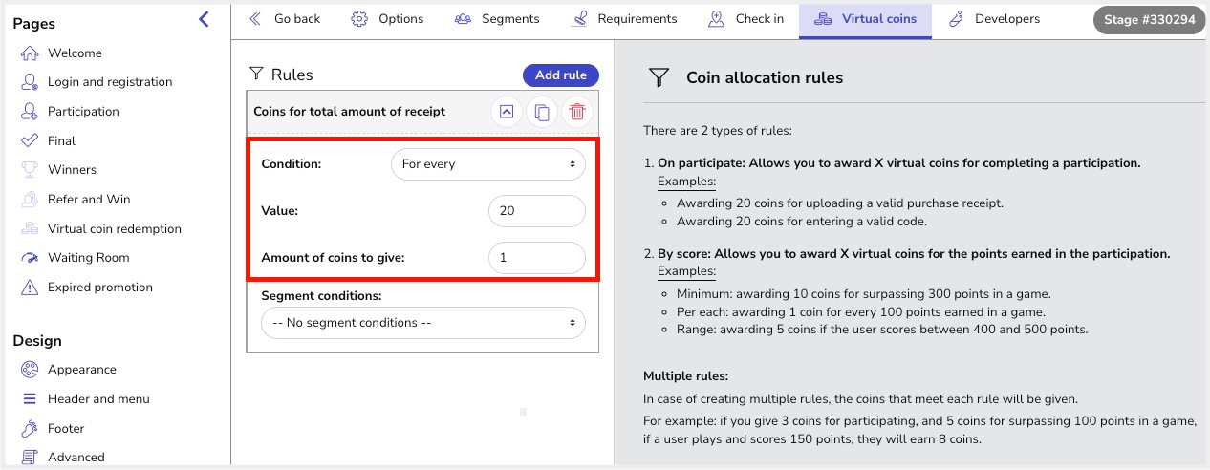
Task: Open the Winners page in the sidebar
Action: (x=72, y=170)
